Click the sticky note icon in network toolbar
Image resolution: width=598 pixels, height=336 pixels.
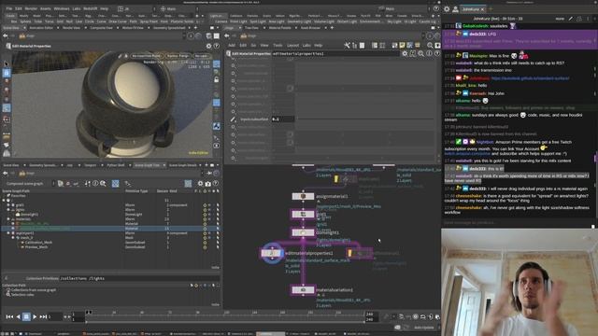402,46
